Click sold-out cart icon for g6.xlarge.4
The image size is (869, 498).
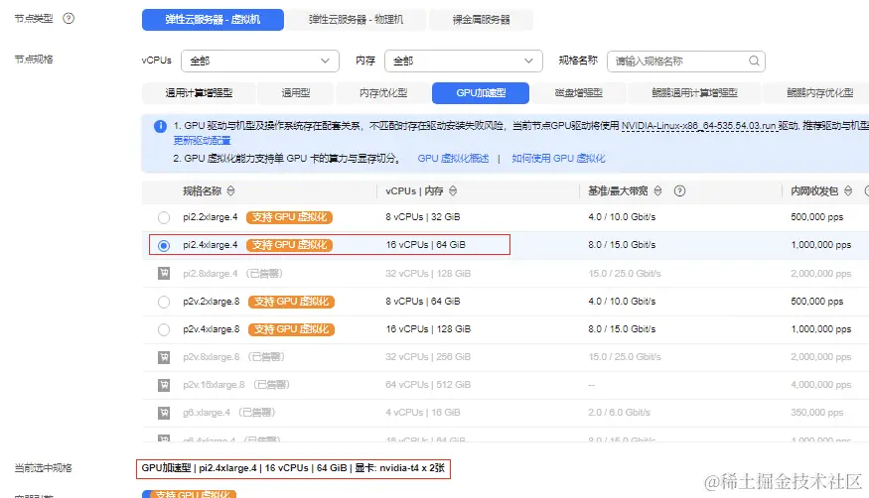164,413
